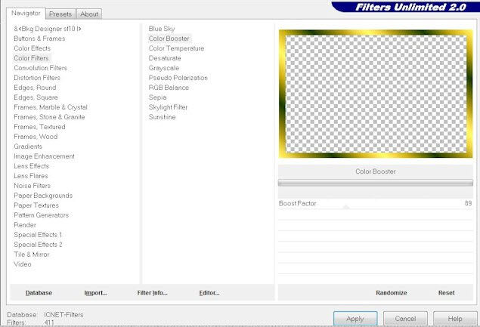Image resolution: width=480 pixels, height=327 pixels.
Task: Choose the RGB Balance filter
Action: tap(169, 88)
